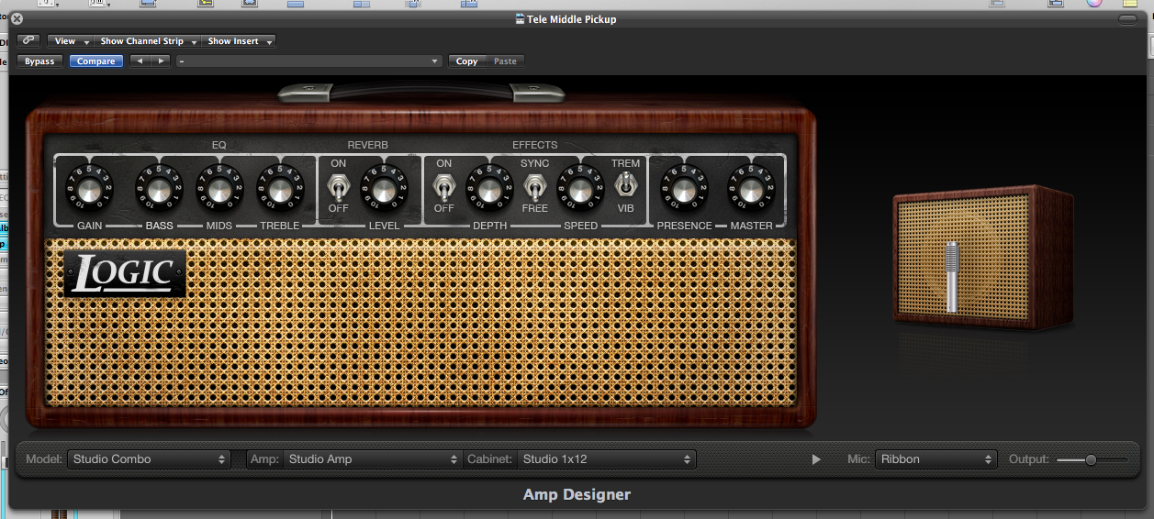Click the REVERB section label

pyautogui.click(x=367, y=145)
